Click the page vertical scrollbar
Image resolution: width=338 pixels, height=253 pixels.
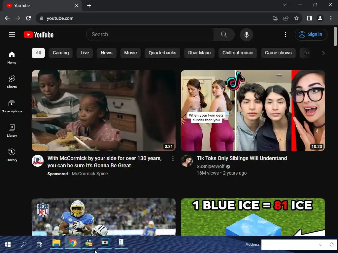pyautogui.click(x=335, y=37)
